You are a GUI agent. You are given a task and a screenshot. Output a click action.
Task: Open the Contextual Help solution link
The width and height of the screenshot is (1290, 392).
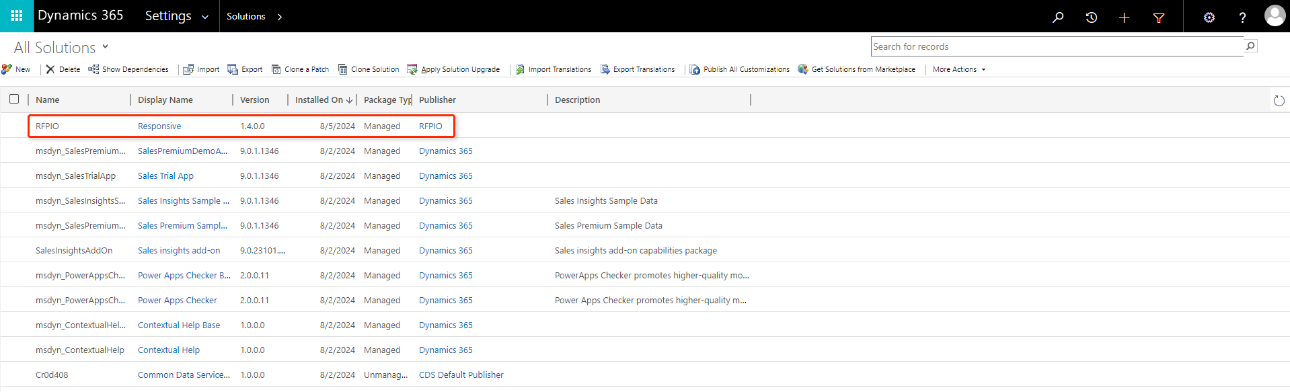click(x=169, y=350)
